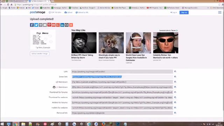The image size is (224, 126).
Task: Open Photoshop from the taskbar
Action: [118, 124]
